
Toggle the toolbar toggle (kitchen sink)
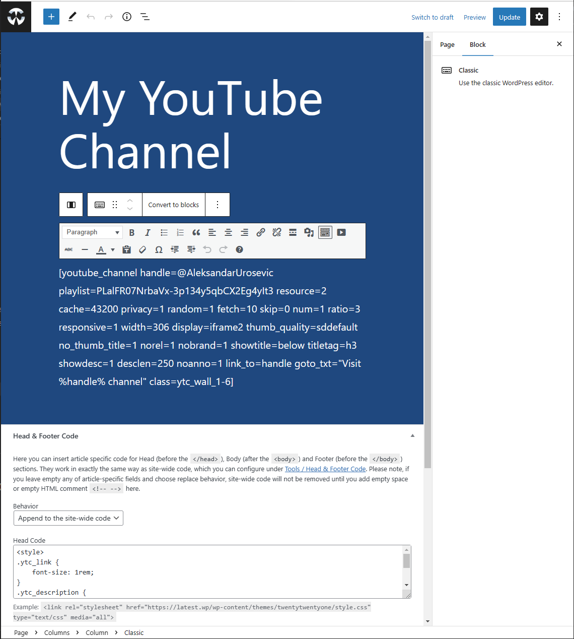325,232
